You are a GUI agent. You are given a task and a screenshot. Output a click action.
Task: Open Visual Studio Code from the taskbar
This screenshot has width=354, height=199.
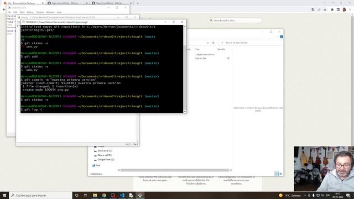tap(122, 195)
